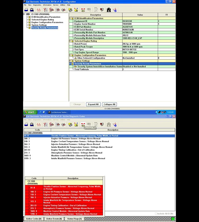The width and height of the screenshot is (199, 222).
Task: Select code 100-3 Engine Oil Pressure Sensor in the upper code list
Action: [x=99, y=139]
